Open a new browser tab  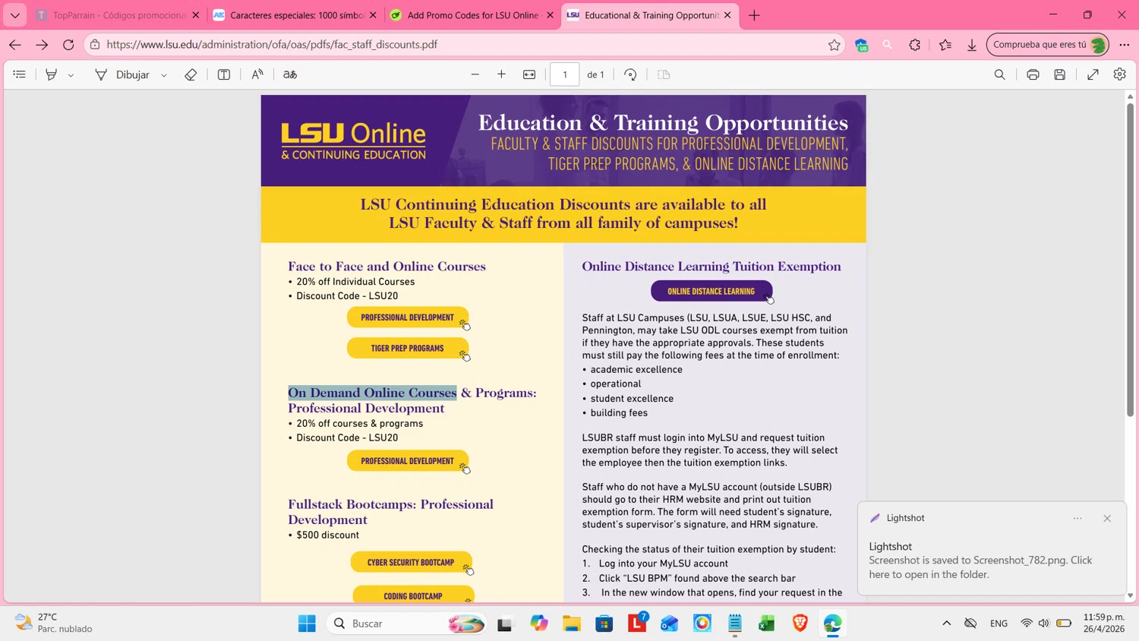pos(754,15)
